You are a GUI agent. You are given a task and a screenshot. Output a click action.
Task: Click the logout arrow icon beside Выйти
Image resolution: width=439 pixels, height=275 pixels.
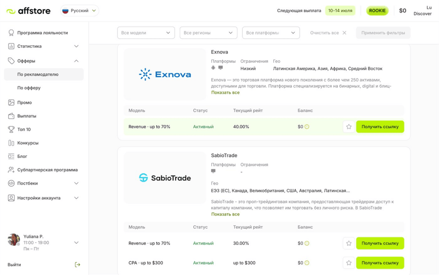[78, 265]
